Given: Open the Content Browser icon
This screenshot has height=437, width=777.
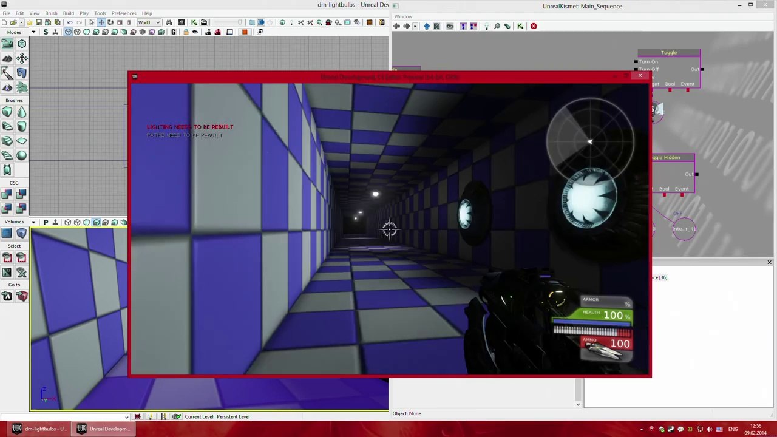Looking at the screenshot, I should (x=182, y=22).
